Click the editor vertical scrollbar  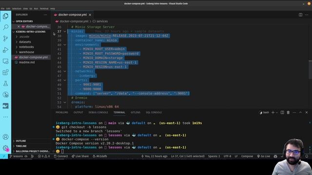point(310,70)
